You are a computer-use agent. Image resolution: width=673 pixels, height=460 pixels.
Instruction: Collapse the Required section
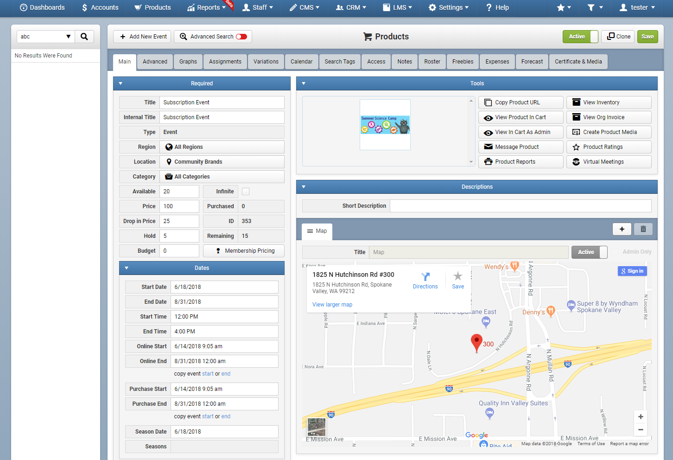click(x=121, y=83)
